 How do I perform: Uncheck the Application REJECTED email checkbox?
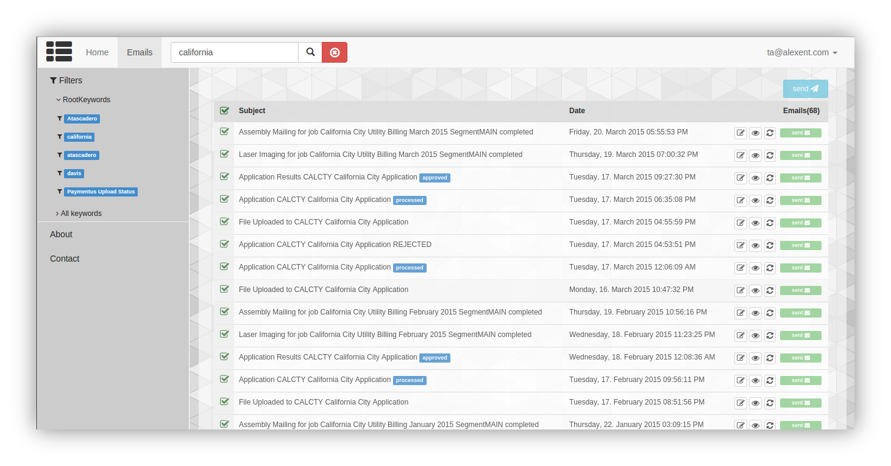(x=224, y=244)
